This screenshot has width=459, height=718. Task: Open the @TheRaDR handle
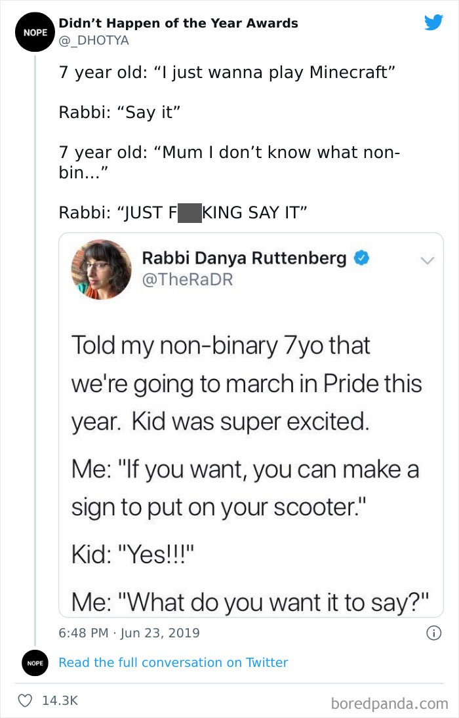[x=188, y=279]
